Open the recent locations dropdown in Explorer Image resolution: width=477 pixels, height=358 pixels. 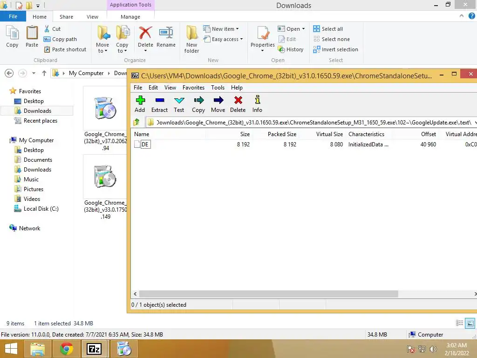coord(34,73)
